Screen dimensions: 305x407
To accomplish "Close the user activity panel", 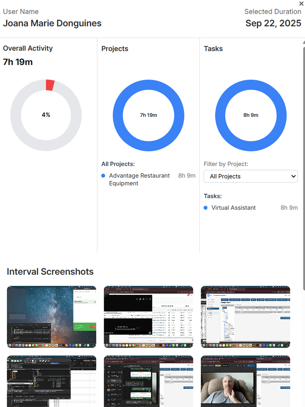I will click(301, 4).
